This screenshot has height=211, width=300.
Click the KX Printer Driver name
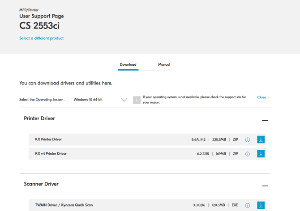pos(48,139)
